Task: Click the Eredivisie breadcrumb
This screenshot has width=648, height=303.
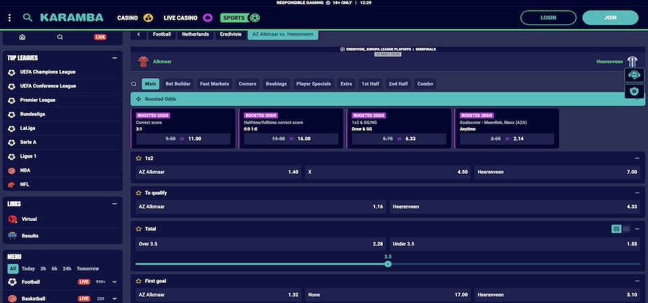Action: (231, 34)
